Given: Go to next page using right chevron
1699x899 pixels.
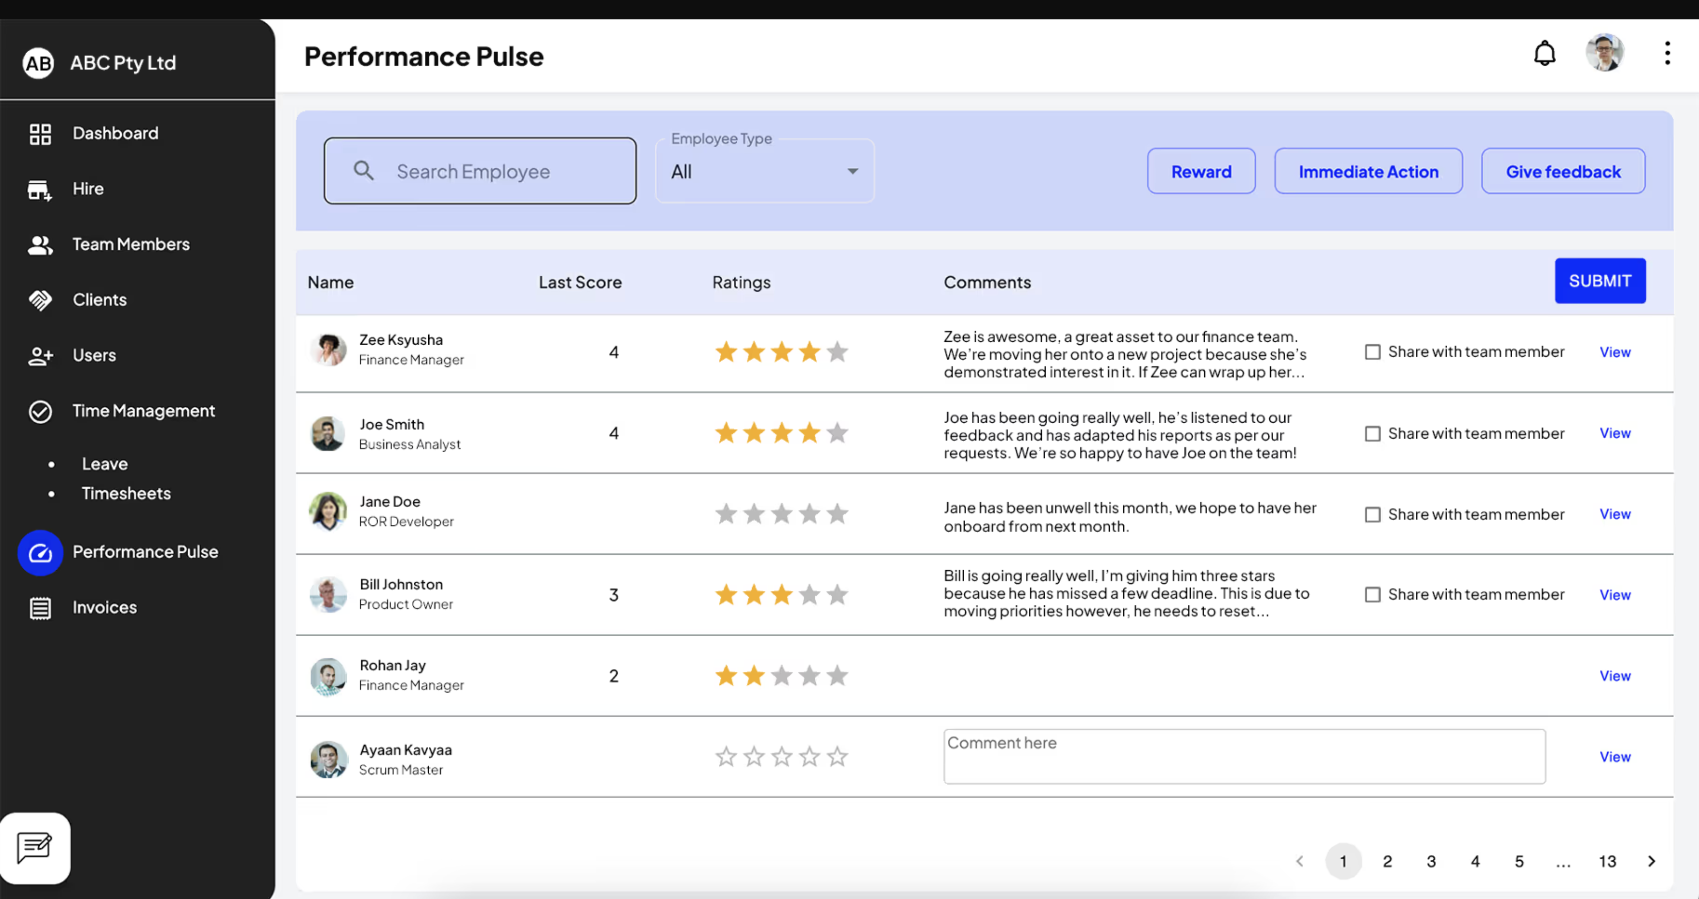Looking at the screenshot, I should click(1651, 861).
